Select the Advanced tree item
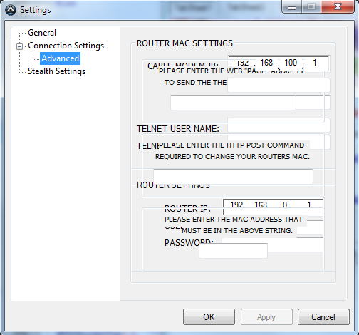Image resolution: width=359 pixels, height=335 pixels. 60,58
